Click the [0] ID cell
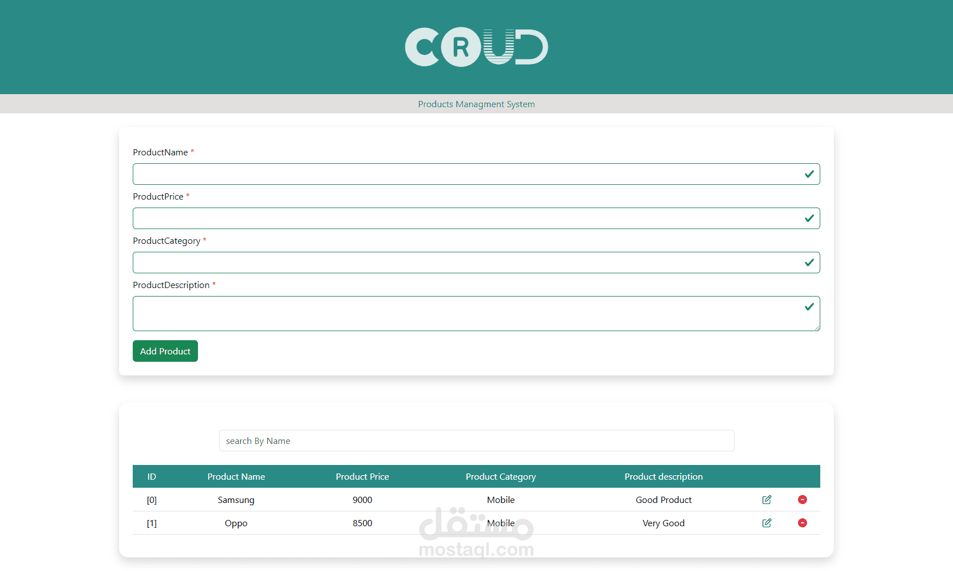The height and width of the screenshot is (571, 953). pos(151,500)
